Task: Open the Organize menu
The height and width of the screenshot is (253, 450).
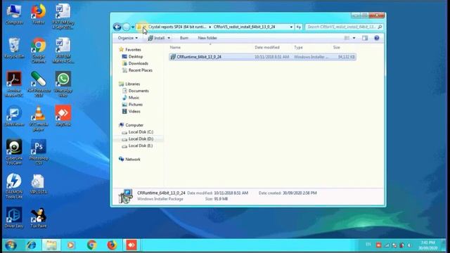Action: click(128, 38)
